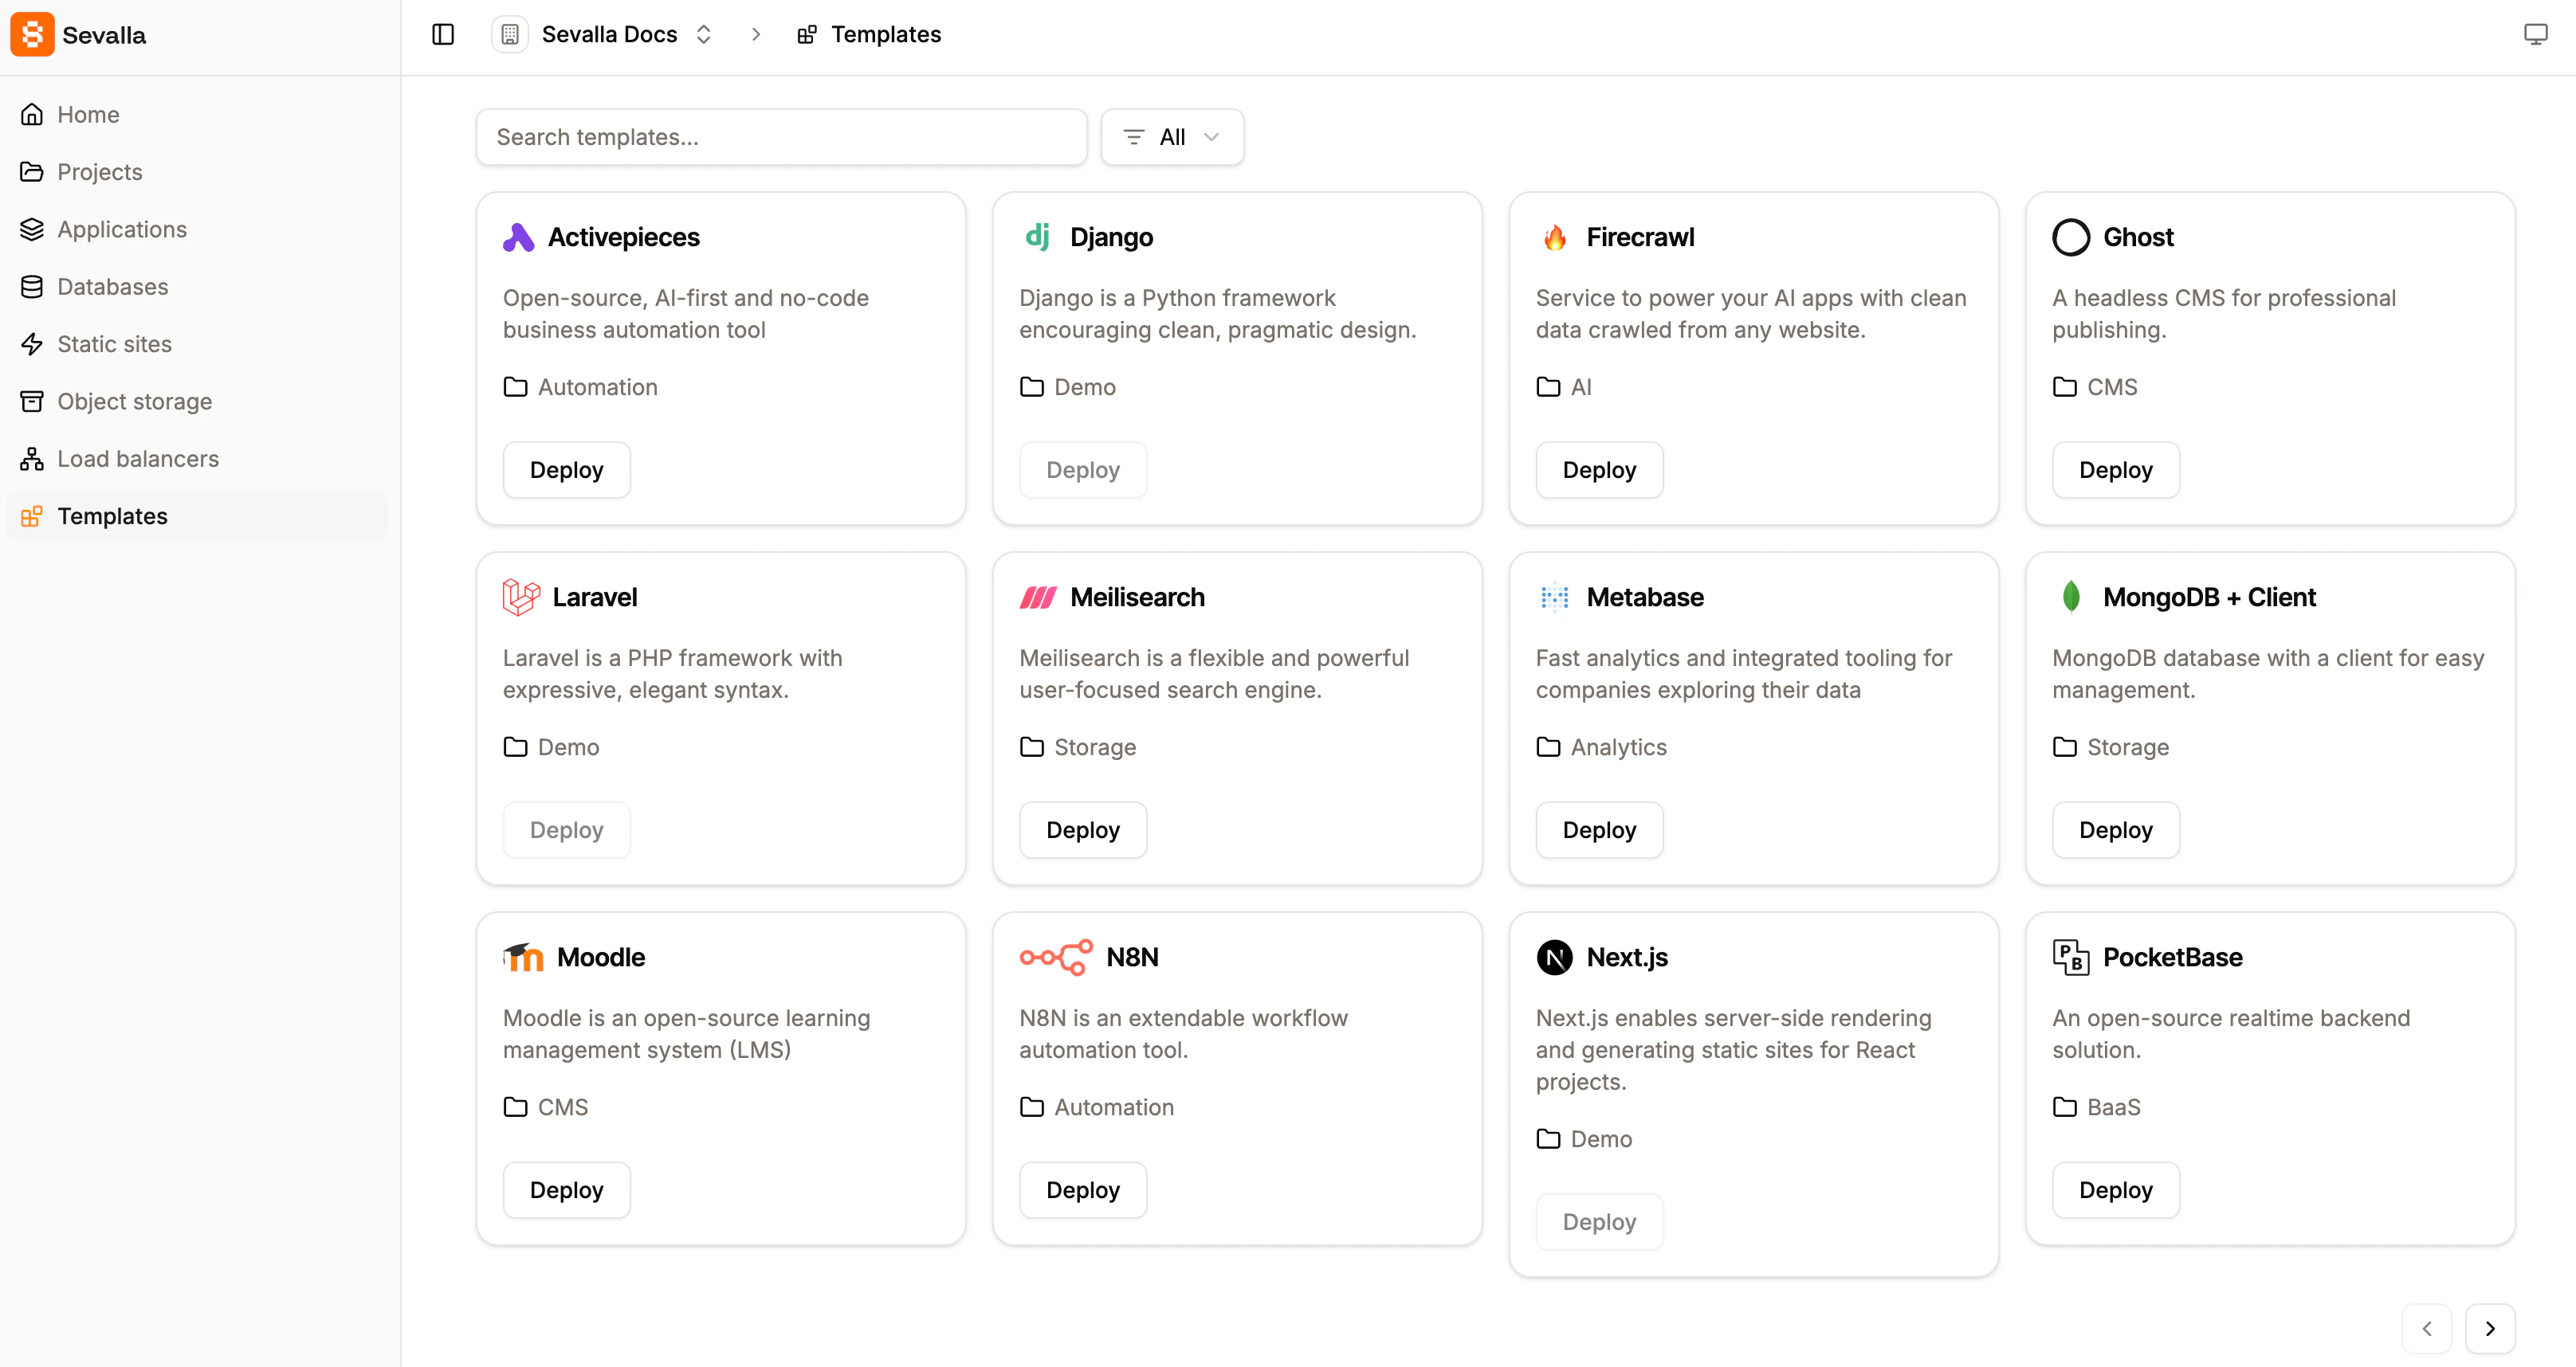Click the Demo category on Next.js card
Viewport: 2576px width, 1367px height.
click(1601, 1139)
